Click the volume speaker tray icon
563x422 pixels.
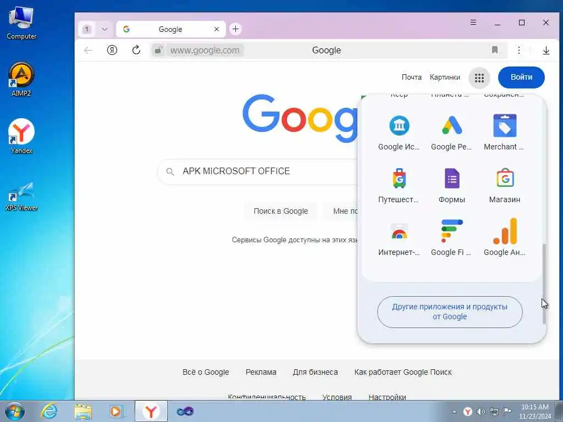(481, 412)
